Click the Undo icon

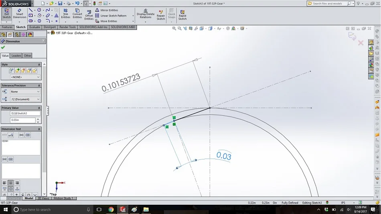tap(77, 3)
